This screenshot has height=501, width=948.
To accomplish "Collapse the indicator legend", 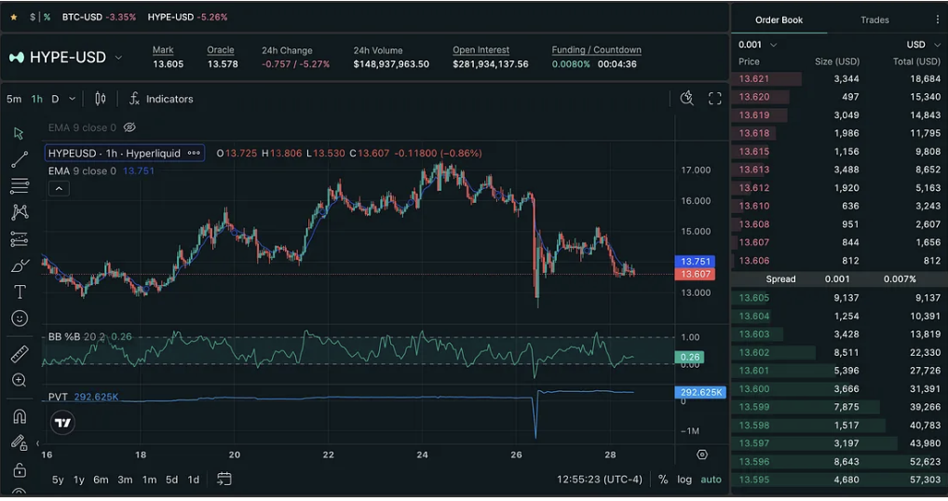I will tap(59, 188).
